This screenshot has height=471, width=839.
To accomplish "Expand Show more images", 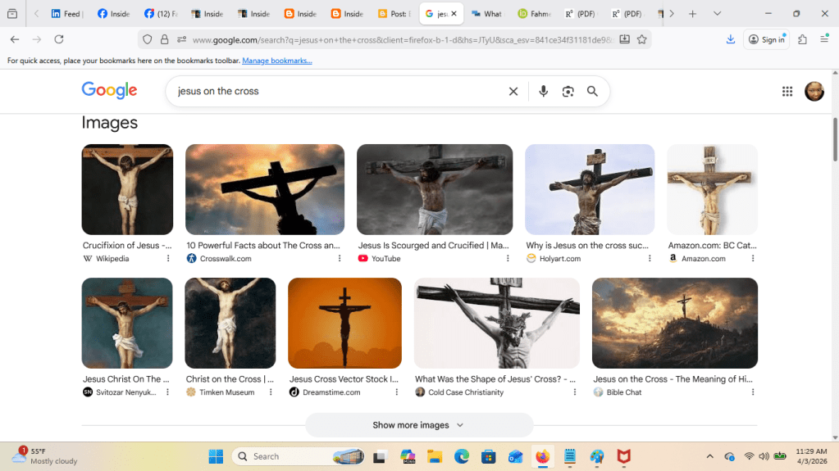I will click(419, 425).
